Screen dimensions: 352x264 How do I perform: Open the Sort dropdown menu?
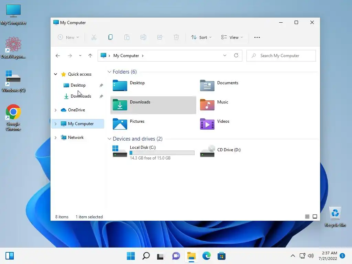point(201,37)
